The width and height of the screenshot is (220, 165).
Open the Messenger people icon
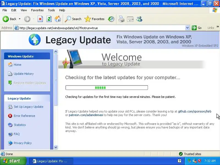click(x=139, y=19)
